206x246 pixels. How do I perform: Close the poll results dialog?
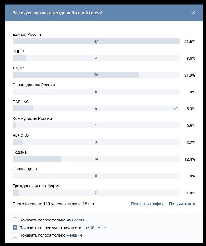[193, 13]
